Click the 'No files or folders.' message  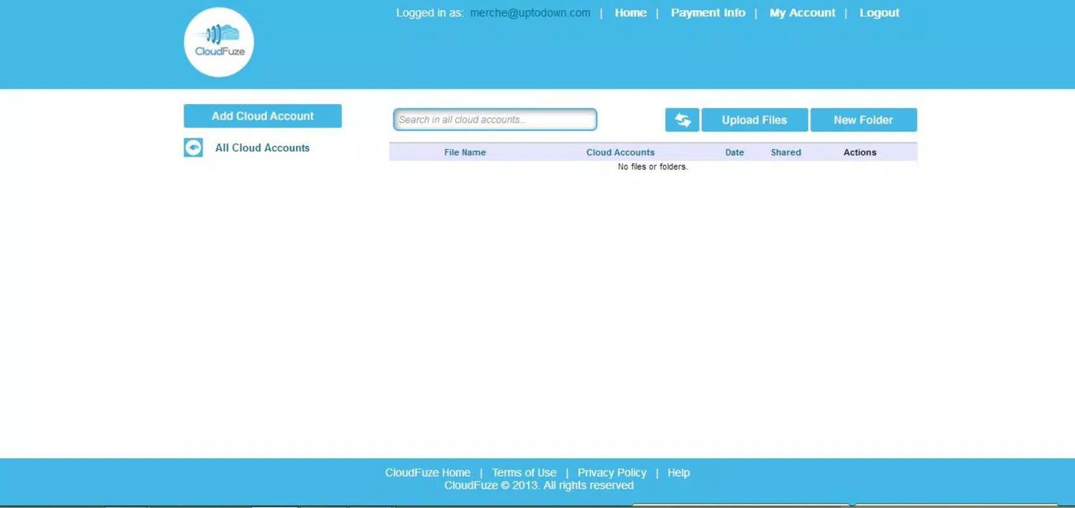pos(652,167)
